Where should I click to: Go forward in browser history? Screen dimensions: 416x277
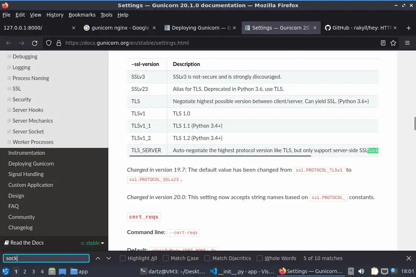click(22, 43)
